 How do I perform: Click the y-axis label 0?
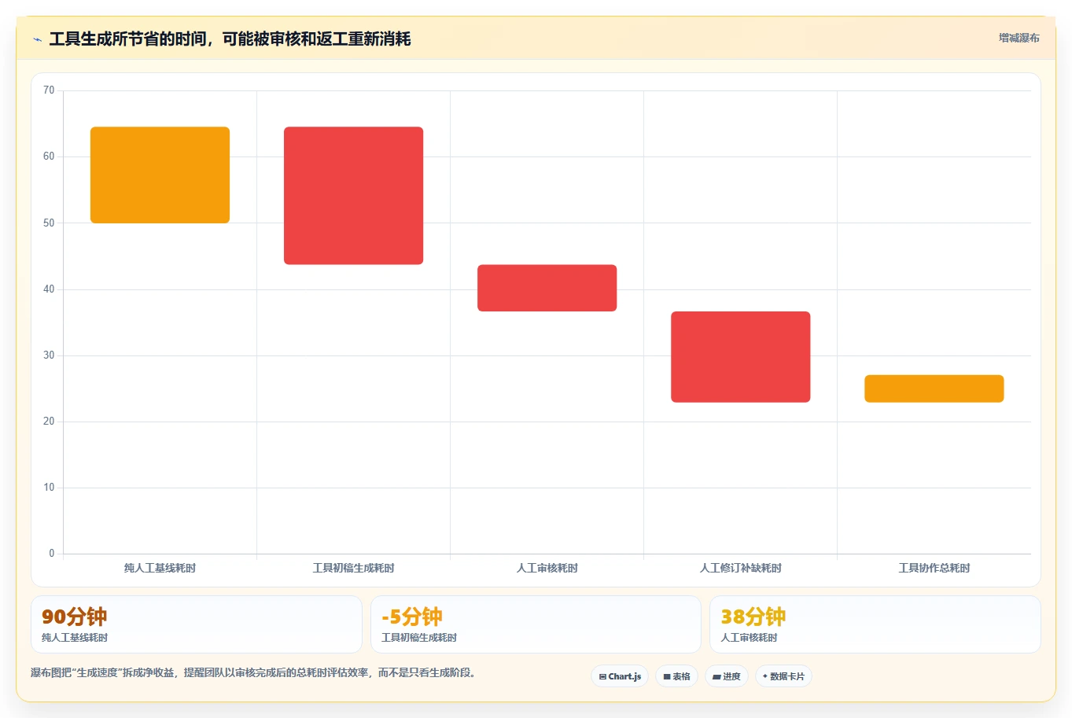click(x=52, y=554)
